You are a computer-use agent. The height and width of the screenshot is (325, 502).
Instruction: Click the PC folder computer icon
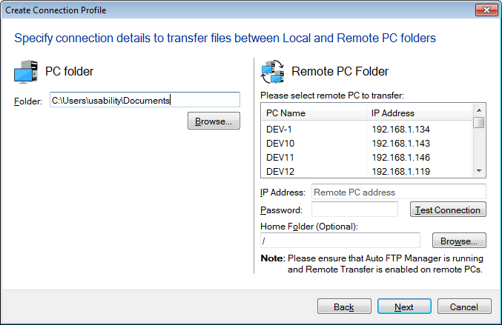pos(26,72)
